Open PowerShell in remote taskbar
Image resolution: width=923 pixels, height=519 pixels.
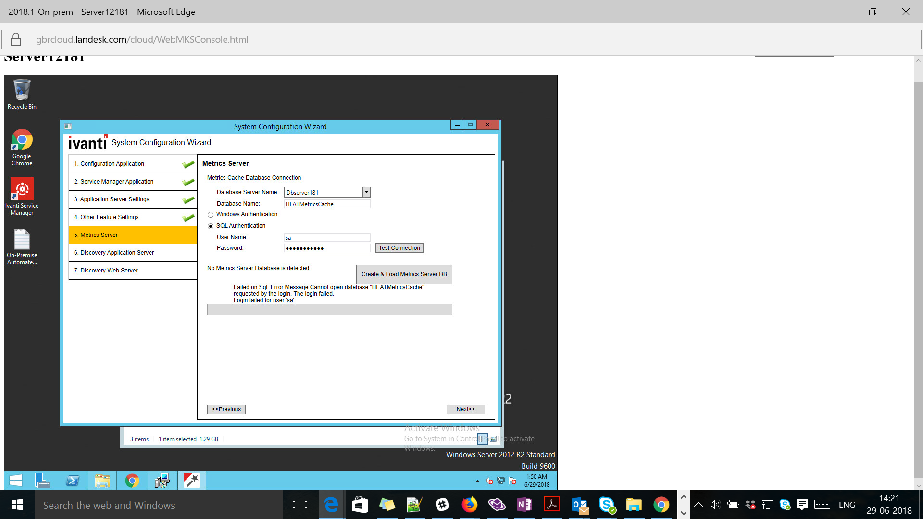[x=73, y=481]
